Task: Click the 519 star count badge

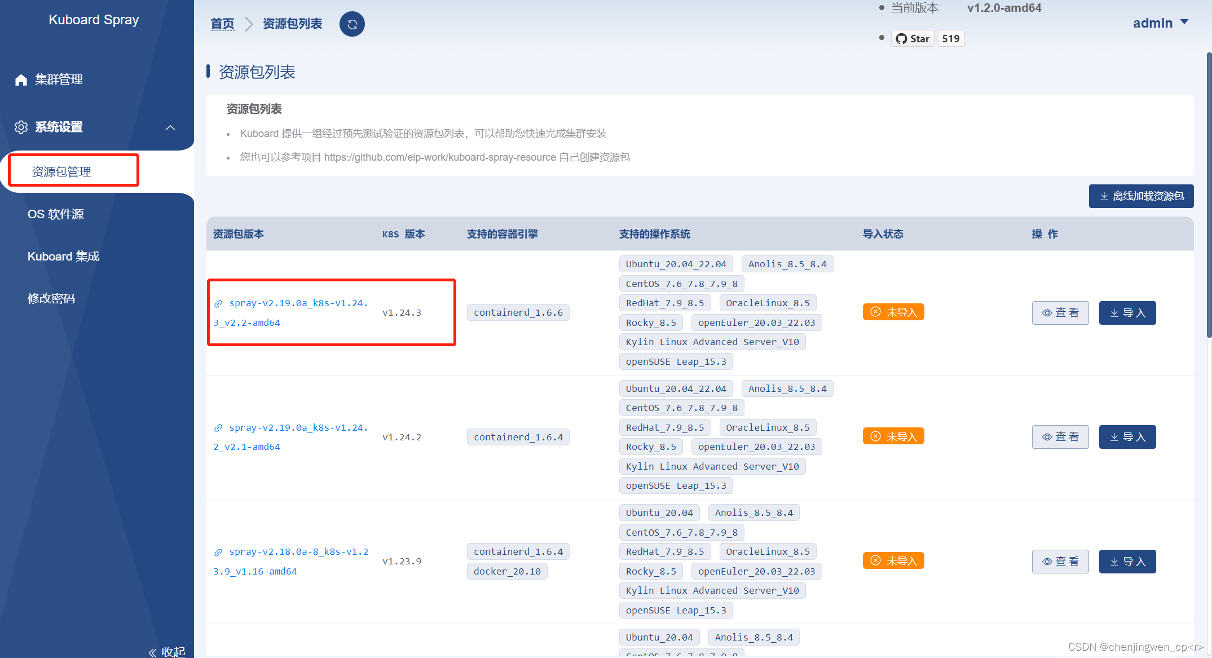Action: point(951,39)
